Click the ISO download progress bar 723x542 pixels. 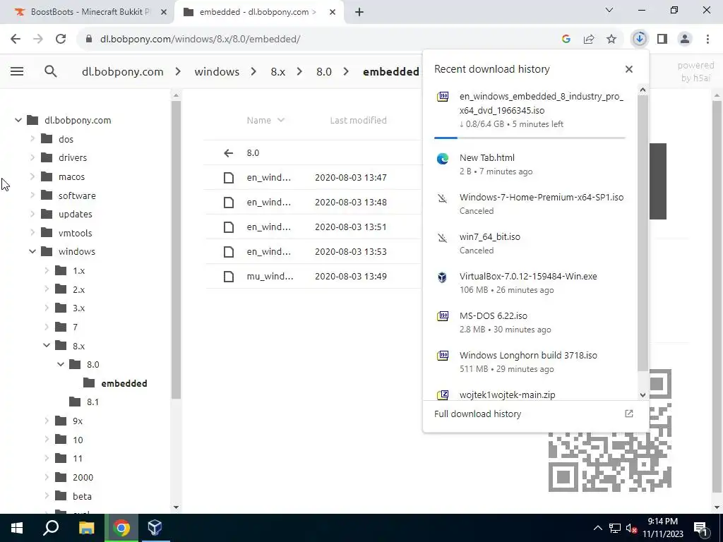530,138
